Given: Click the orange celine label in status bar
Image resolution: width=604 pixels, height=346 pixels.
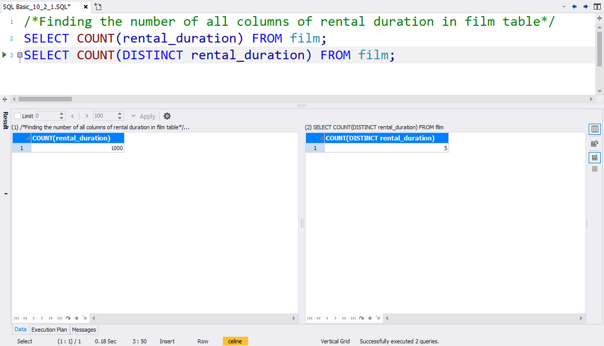Looking at the screenshot, I should pos(235,341).
